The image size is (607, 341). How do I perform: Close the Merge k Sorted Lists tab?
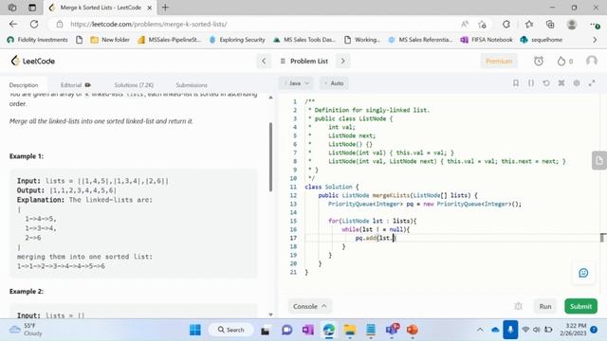(150, 8)
